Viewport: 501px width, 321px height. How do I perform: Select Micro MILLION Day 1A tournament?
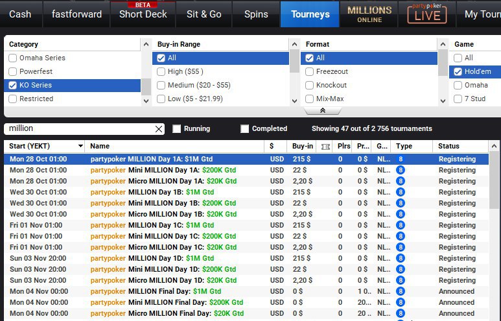point(246,181)
